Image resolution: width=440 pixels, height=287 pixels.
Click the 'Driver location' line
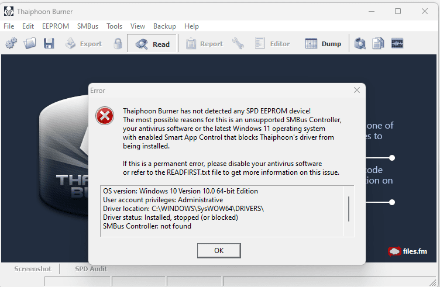183,209
